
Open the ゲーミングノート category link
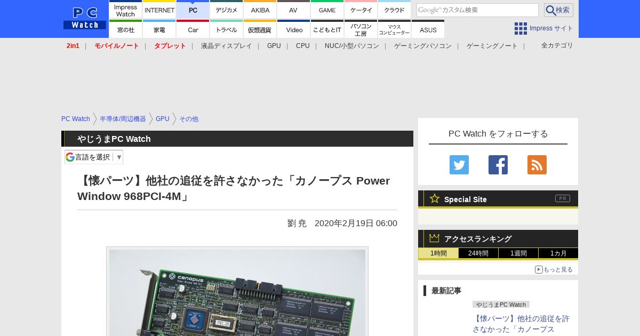(x=492, y=46)
